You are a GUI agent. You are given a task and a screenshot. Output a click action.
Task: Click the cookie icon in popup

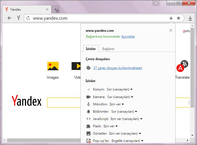[x=88, y=68]
